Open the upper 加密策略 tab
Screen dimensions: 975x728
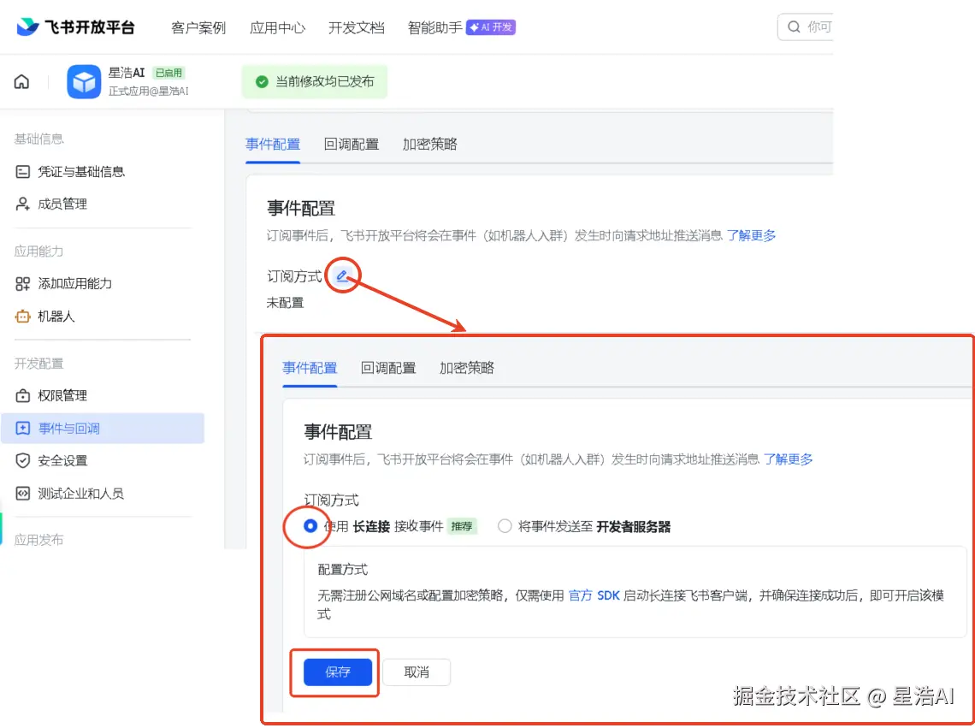pos(429,145)
